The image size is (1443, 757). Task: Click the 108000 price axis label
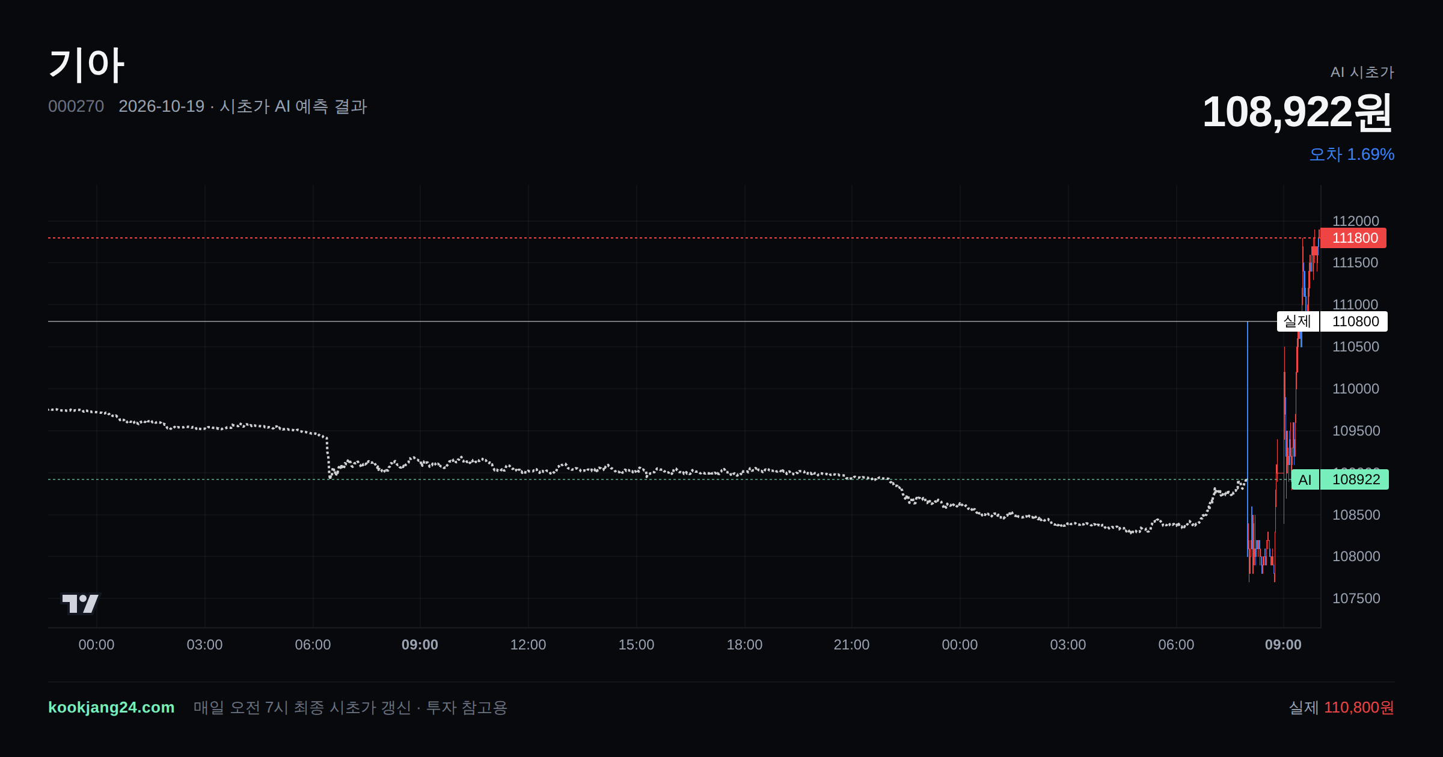[x=1356, y=556]
